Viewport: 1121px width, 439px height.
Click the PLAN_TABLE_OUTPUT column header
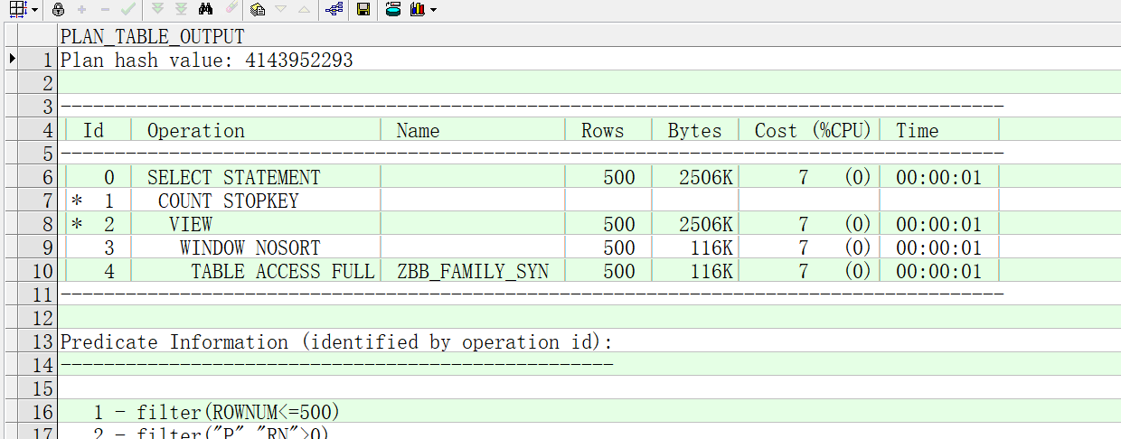(152, 37)
